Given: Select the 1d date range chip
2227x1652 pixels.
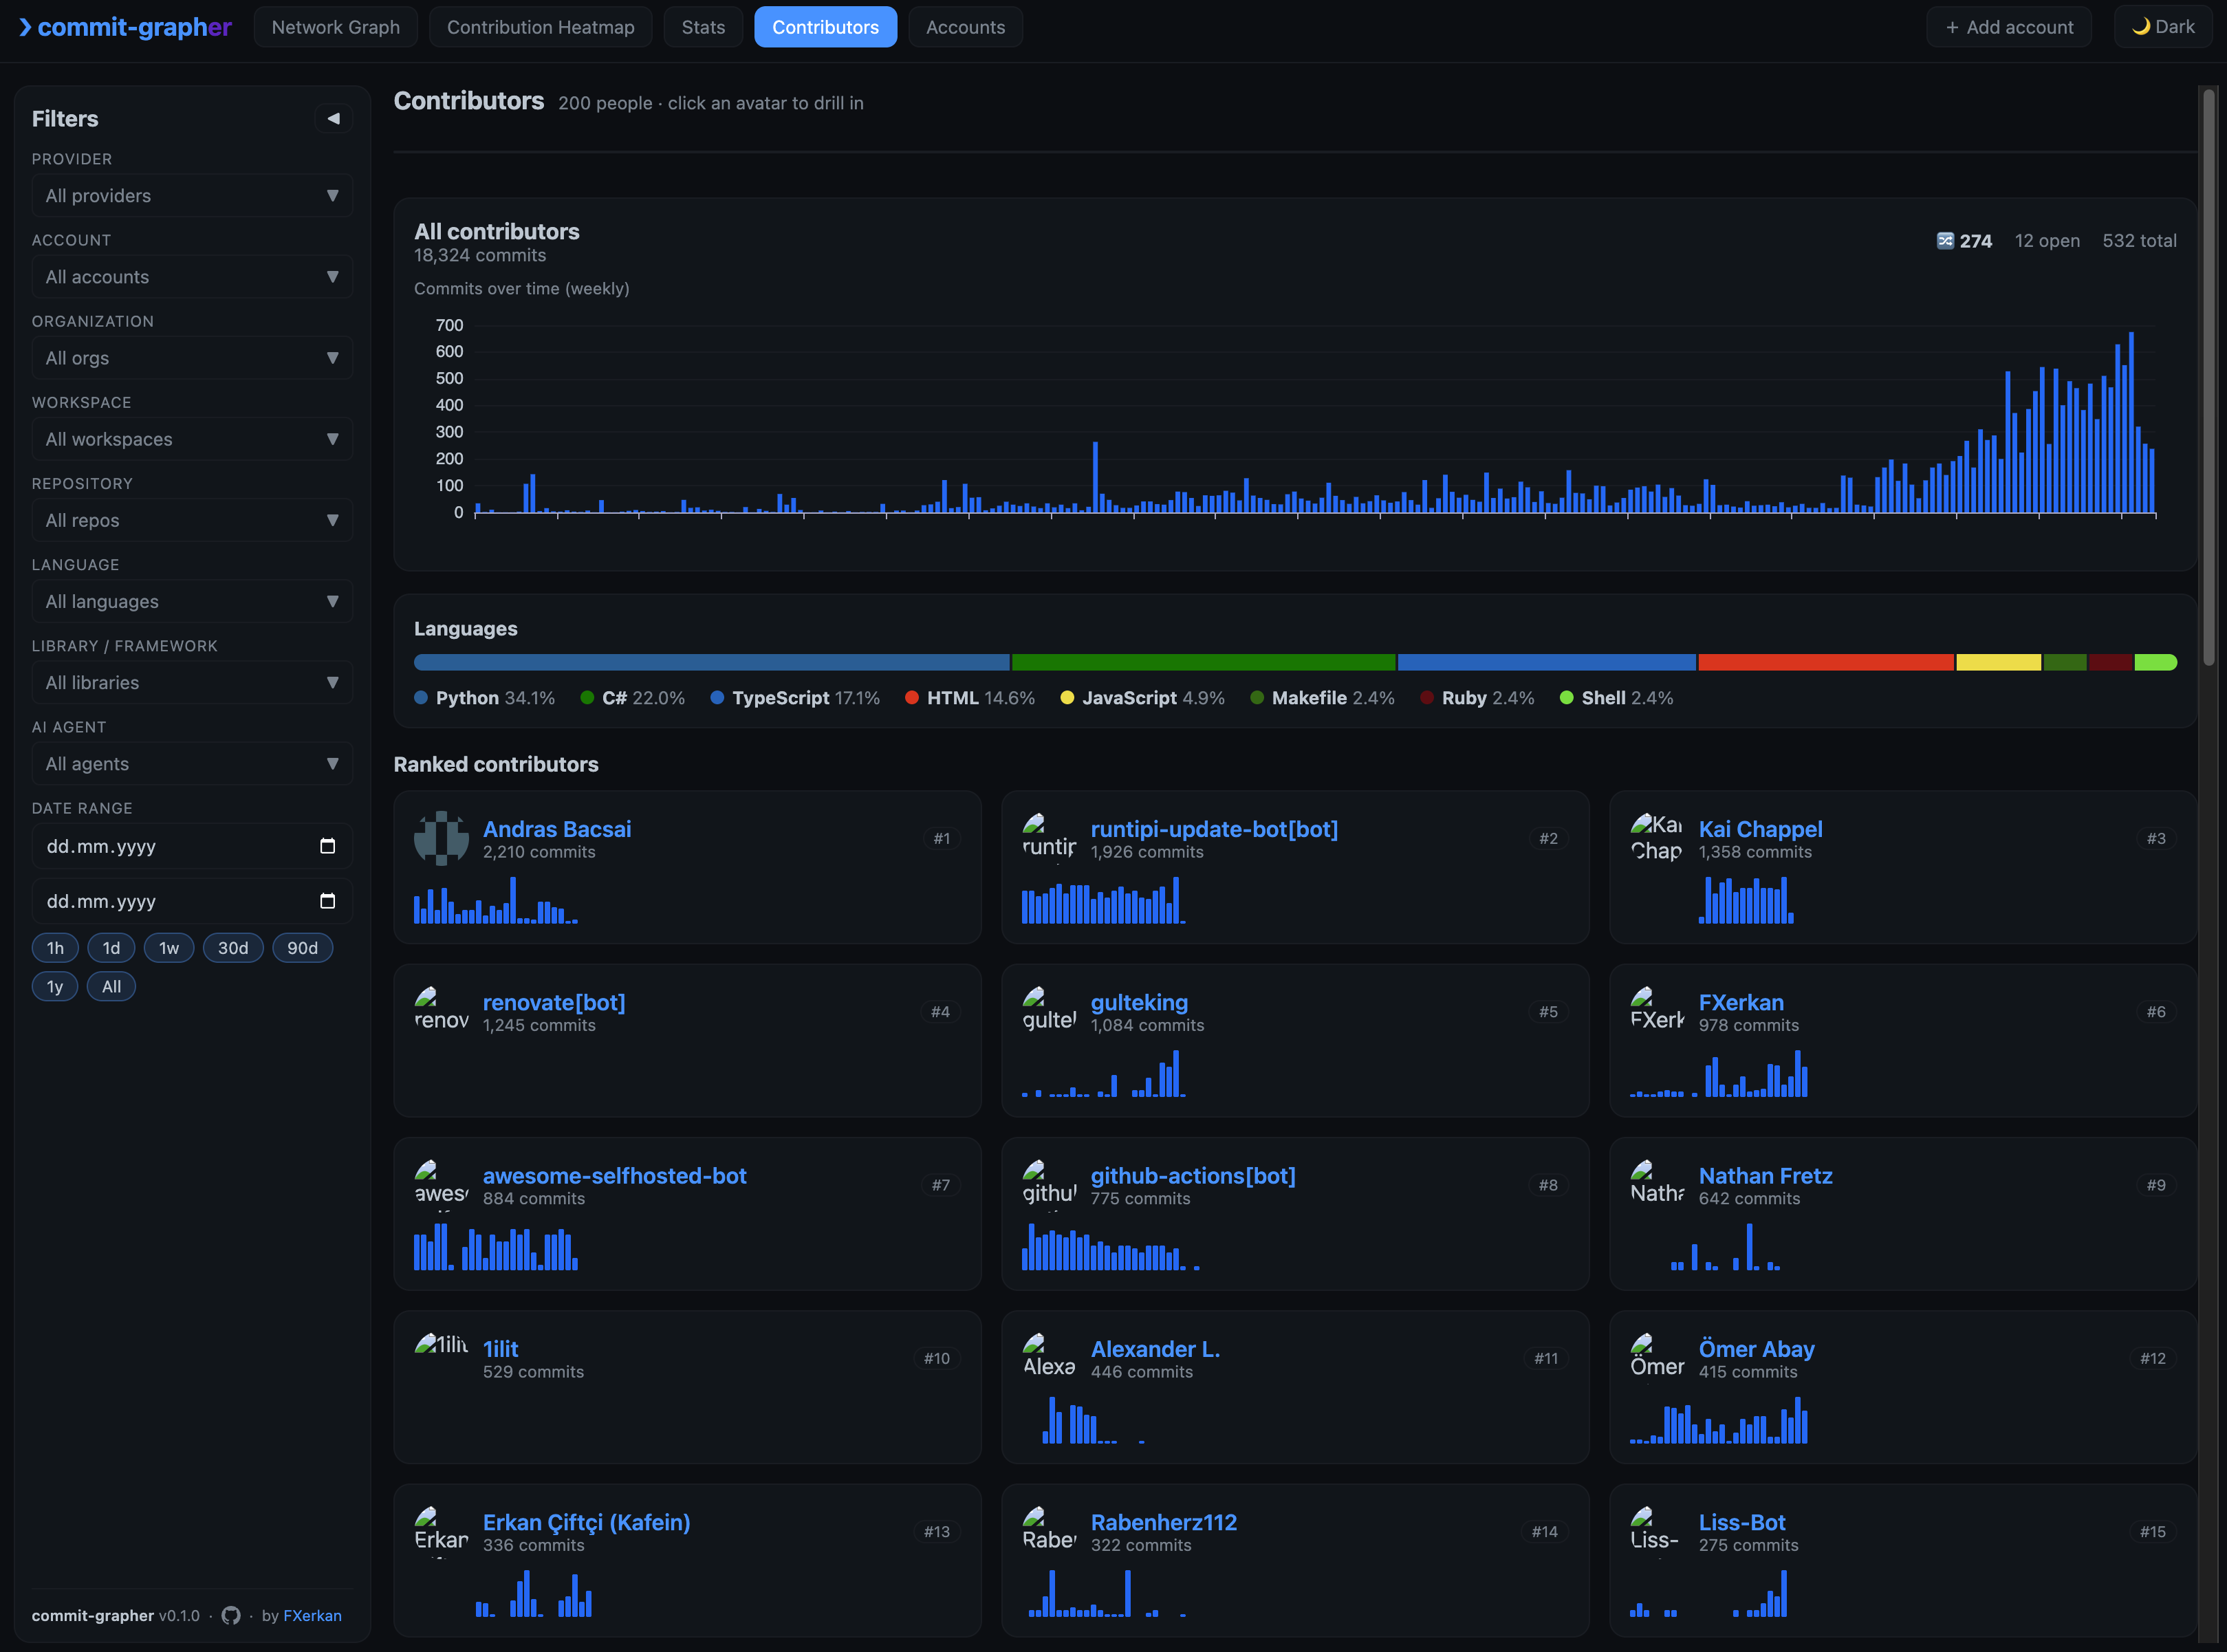Looking at the screenshot, I should [x=111, y=948].
